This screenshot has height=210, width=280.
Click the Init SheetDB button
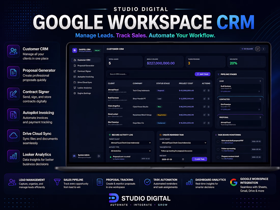point(247,49)
